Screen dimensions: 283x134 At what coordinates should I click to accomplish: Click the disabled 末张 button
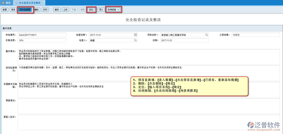[x=82, y=10]
